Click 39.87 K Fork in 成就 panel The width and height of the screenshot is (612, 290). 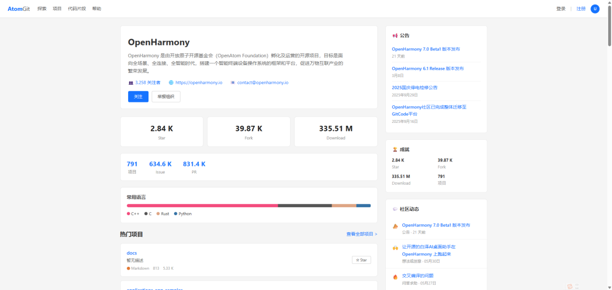pyautogui.click(x=445, y=163)
